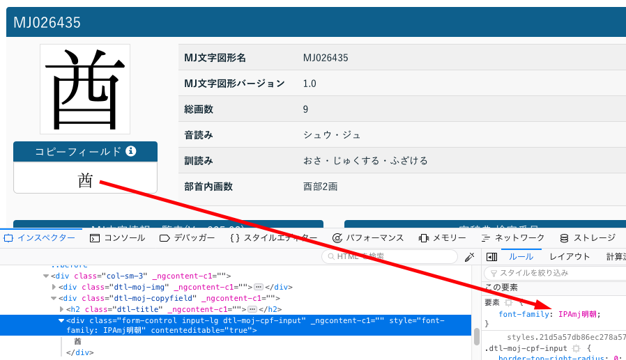Select the dtl-moj-img div line
This screenshot has width=626, height=360.
coord(176,287)
